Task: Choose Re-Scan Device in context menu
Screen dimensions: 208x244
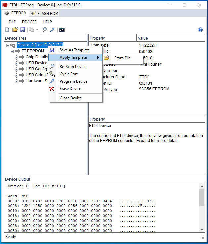Action: 75,67
